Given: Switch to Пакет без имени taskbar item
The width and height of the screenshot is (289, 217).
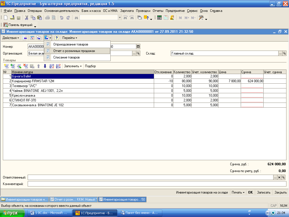Looking at the screenshot, I should click(140, 213).
